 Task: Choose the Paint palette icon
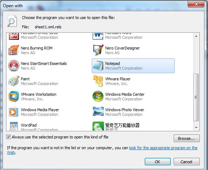(14, 81)
